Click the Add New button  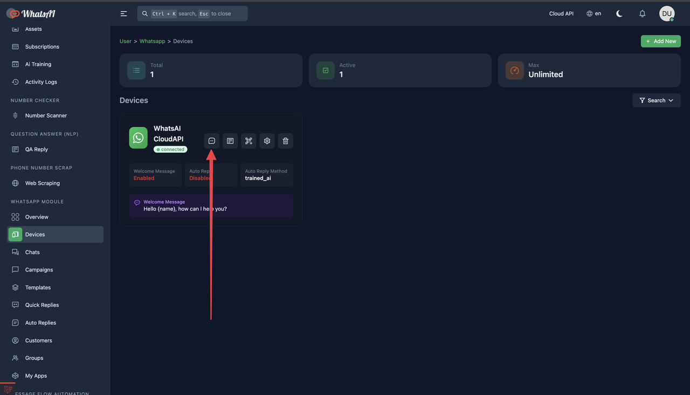661,41
